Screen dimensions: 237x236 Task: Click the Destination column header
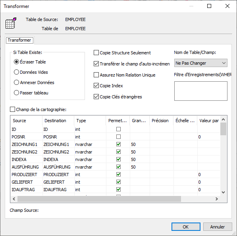(x=58, y=121)
